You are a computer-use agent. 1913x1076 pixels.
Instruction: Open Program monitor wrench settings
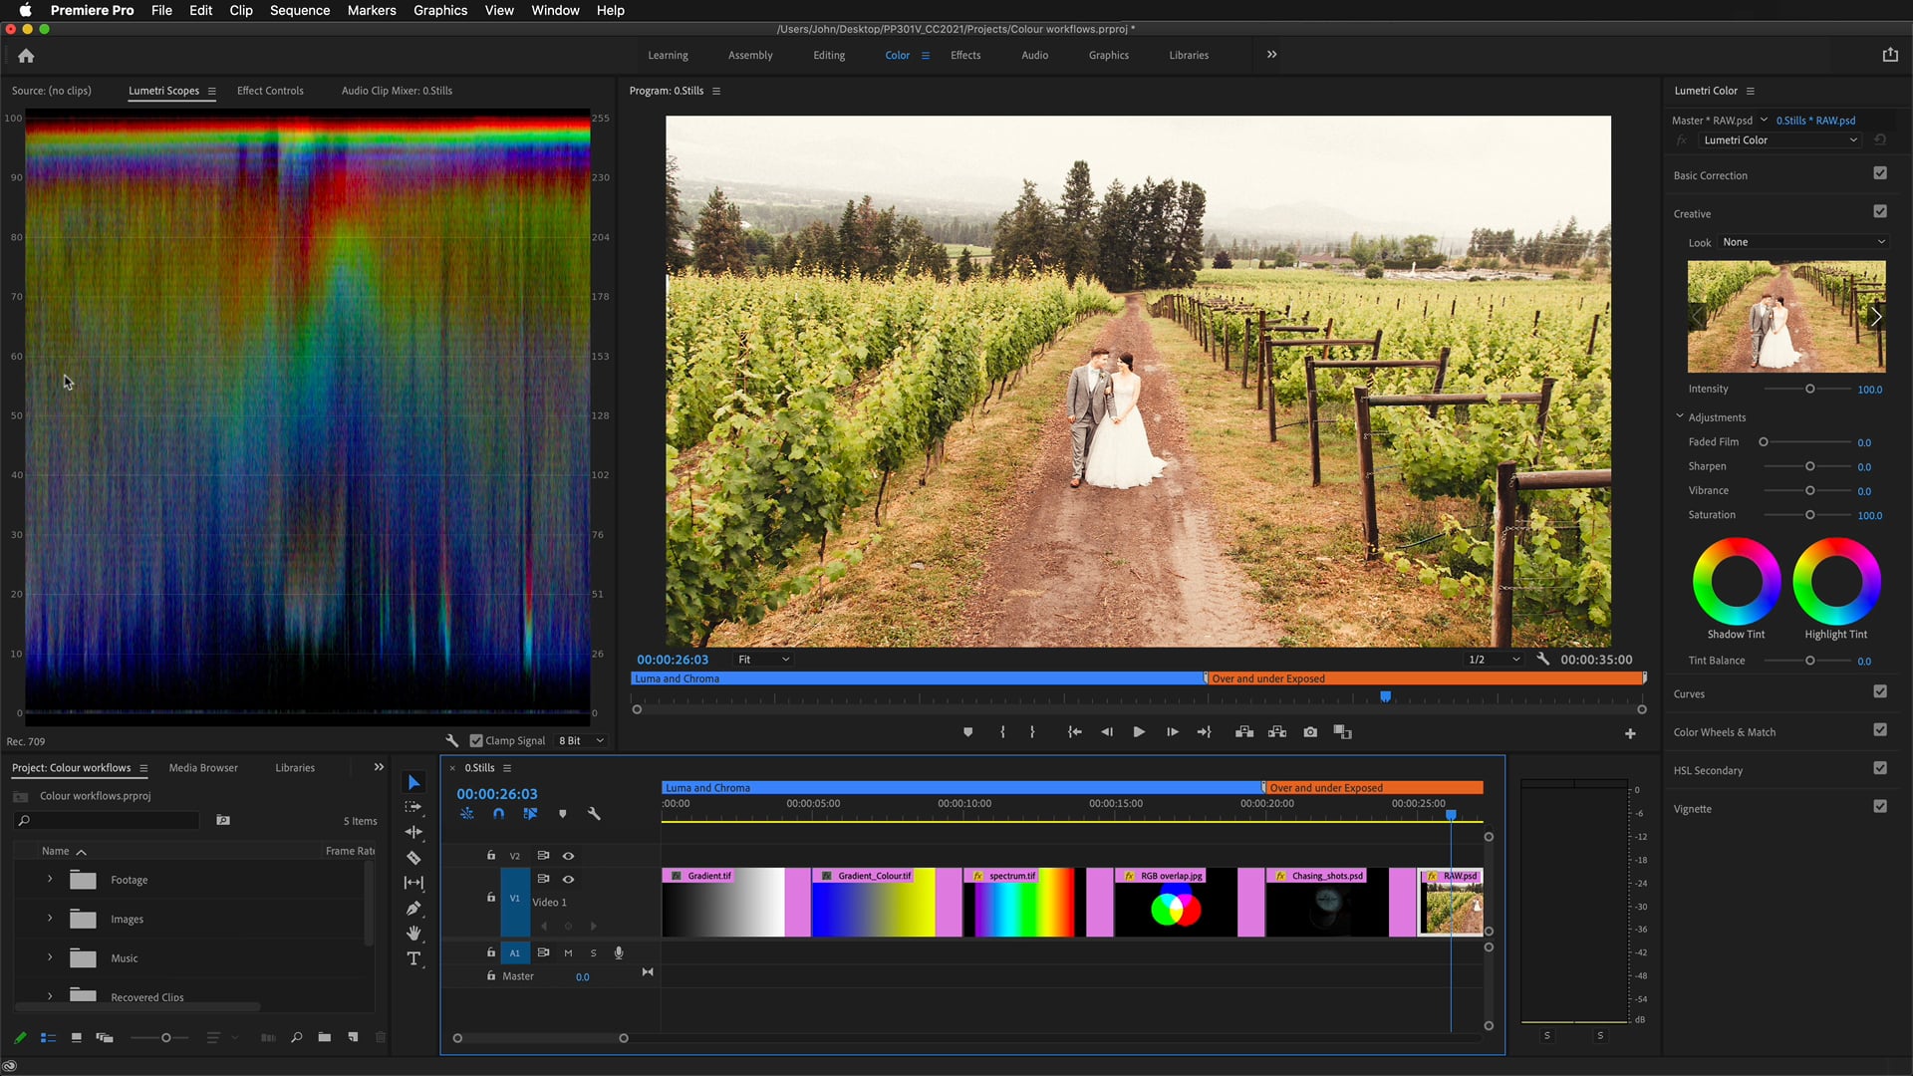pos(1543,660)
